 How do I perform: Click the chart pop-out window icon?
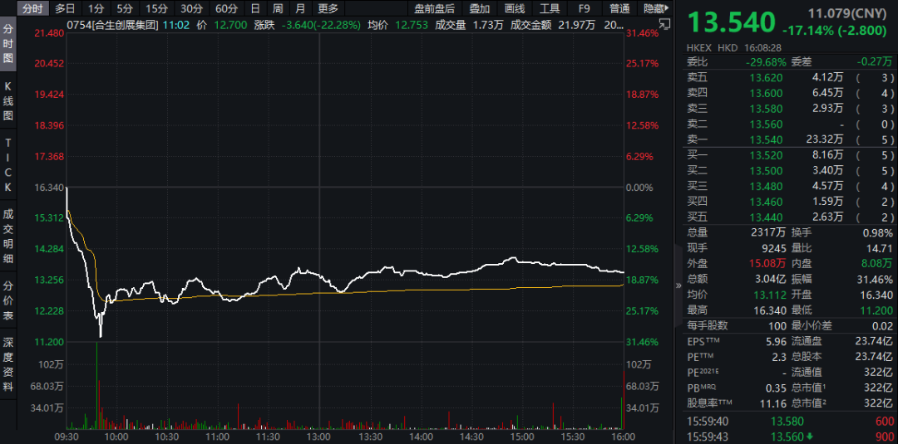coord(664,24)
